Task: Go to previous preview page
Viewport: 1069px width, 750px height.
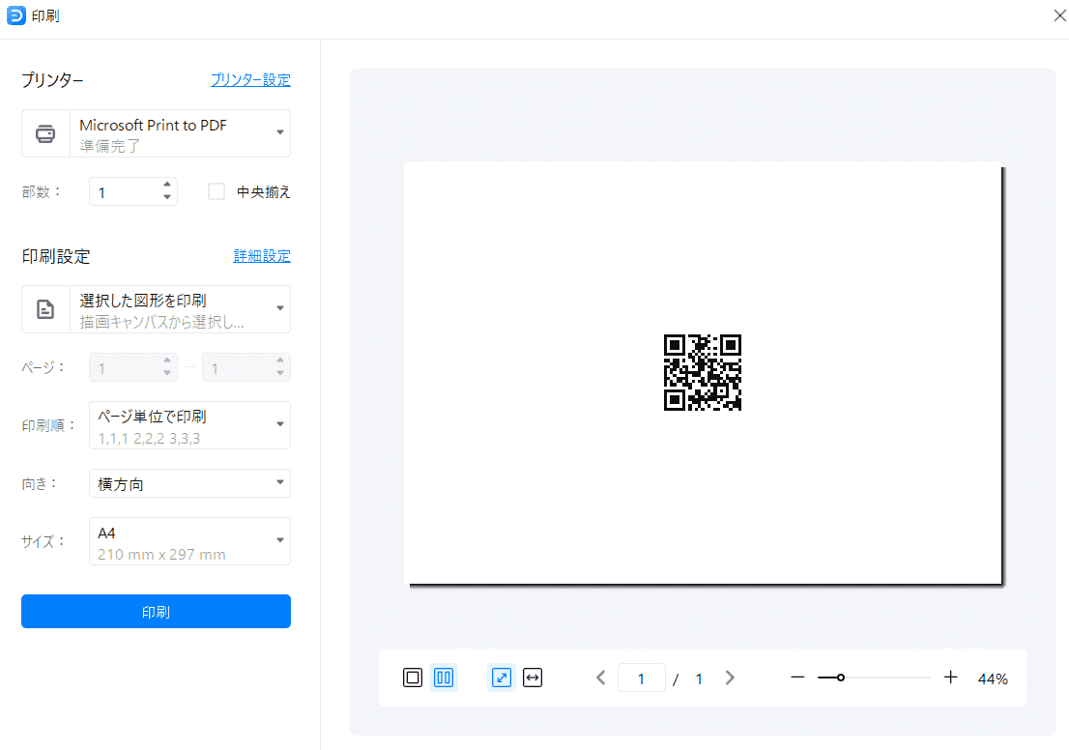Action: [x=601, y=678]
